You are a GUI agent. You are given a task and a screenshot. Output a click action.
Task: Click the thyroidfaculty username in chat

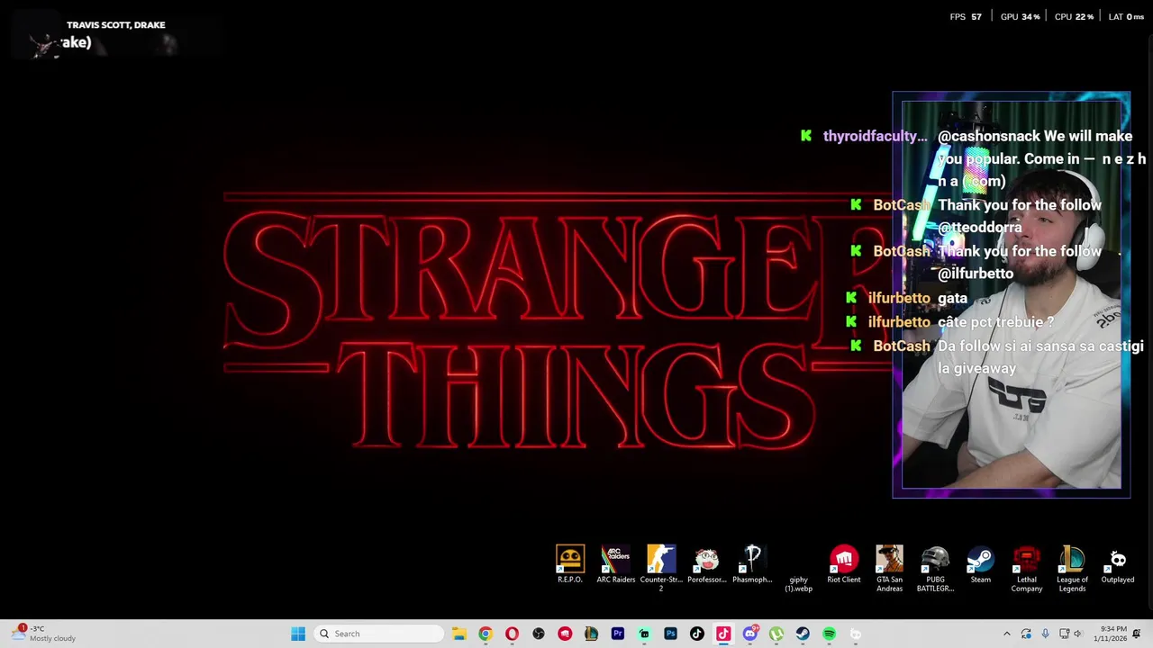(875, 136)
